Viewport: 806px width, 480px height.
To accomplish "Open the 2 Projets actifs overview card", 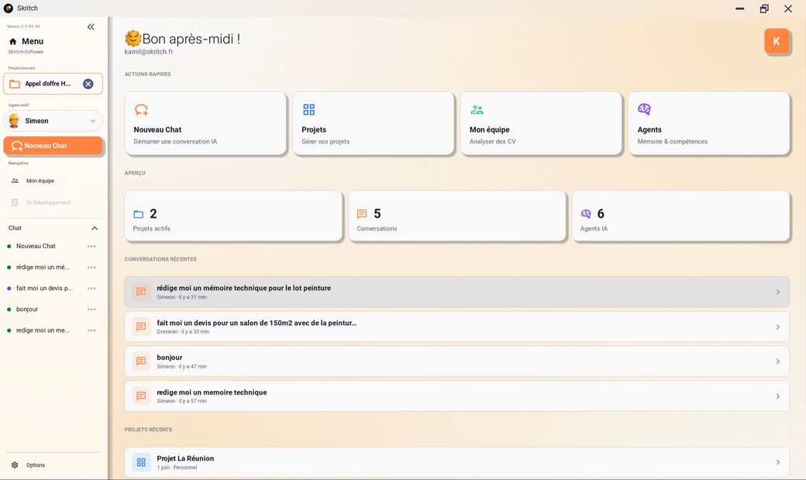I will pos(233,216).
